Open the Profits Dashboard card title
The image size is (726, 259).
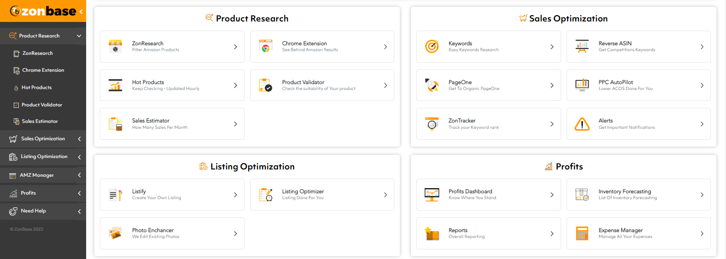coord(470,191)
